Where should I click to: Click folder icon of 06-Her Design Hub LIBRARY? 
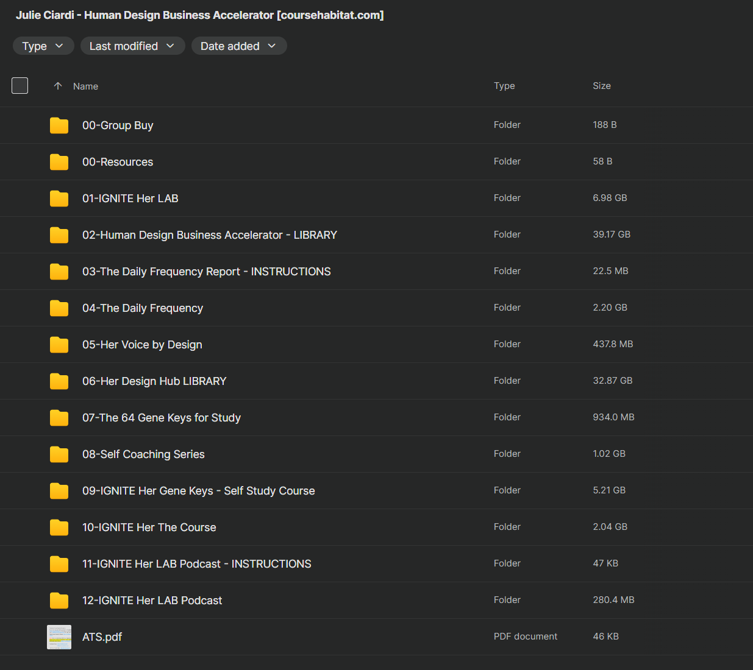pos(59,381)
